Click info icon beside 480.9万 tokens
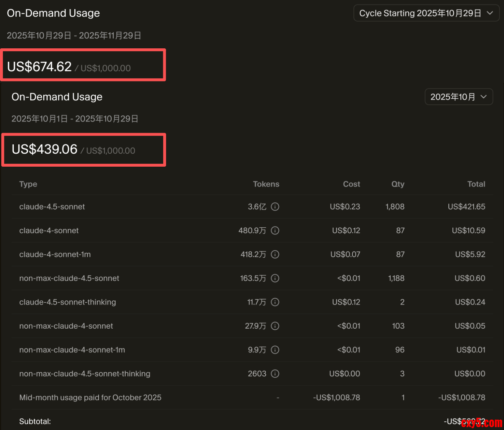504x430 pixels. (x=275, y=231)
